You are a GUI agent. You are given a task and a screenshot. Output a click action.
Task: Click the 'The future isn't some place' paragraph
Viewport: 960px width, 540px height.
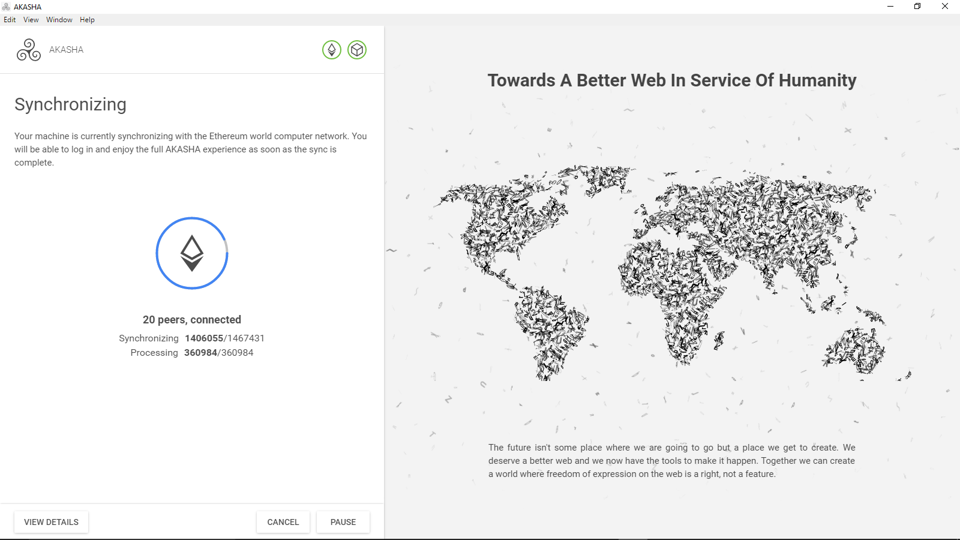pyautogui.click(x=672, y=461)
